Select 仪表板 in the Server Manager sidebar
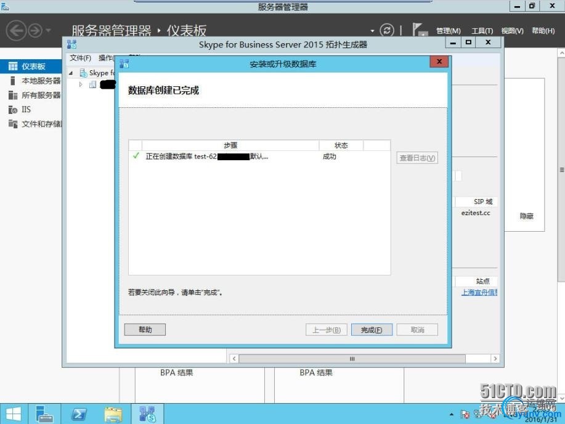 pos(31,67)
